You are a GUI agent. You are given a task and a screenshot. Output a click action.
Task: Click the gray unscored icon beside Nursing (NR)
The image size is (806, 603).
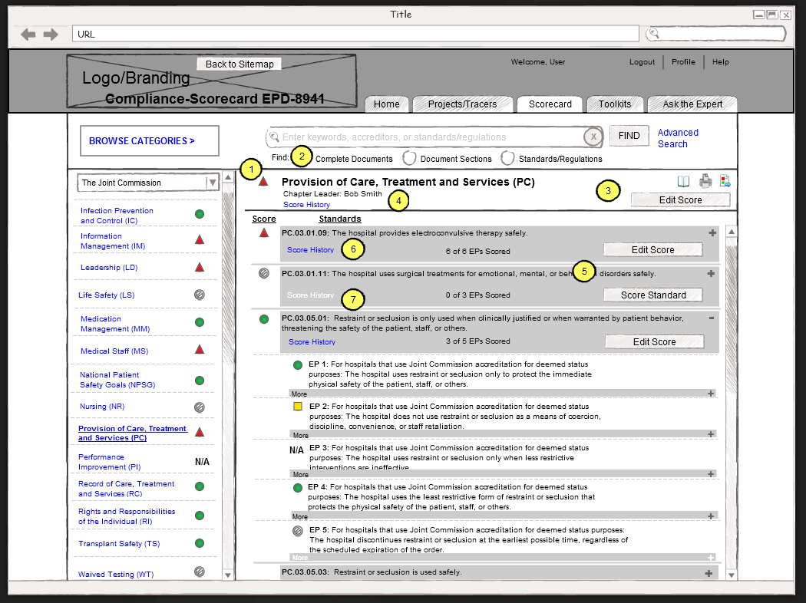click(200, 407)
